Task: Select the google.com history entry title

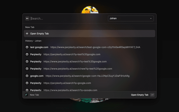Action: (37, 76)
